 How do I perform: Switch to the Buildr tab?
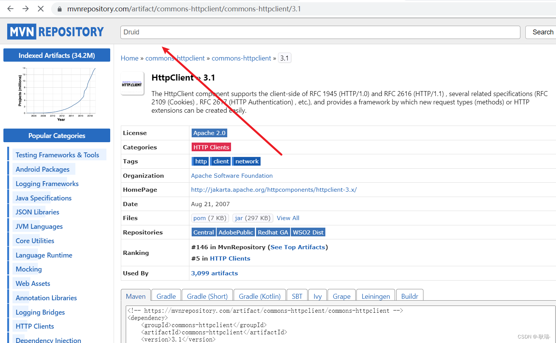pos(409,296)
